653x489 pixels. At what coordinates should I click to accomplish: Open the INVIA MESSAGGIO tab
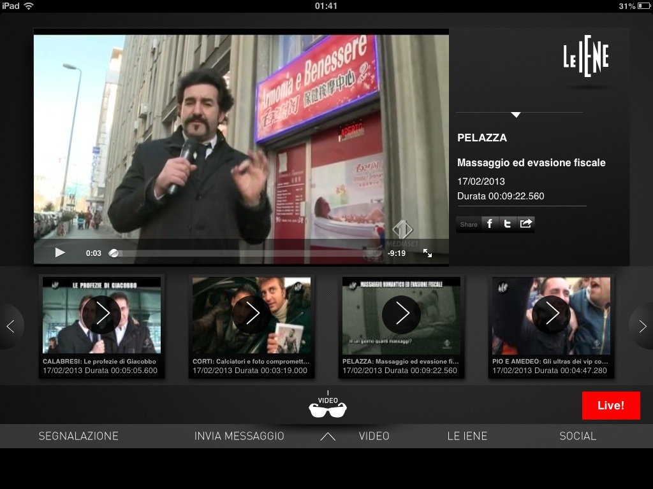[x=239, y=436]
